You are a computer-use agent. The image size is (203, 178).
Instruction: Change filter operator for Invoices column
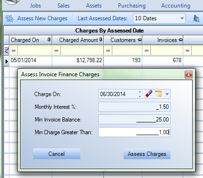[x=147, y=50]
